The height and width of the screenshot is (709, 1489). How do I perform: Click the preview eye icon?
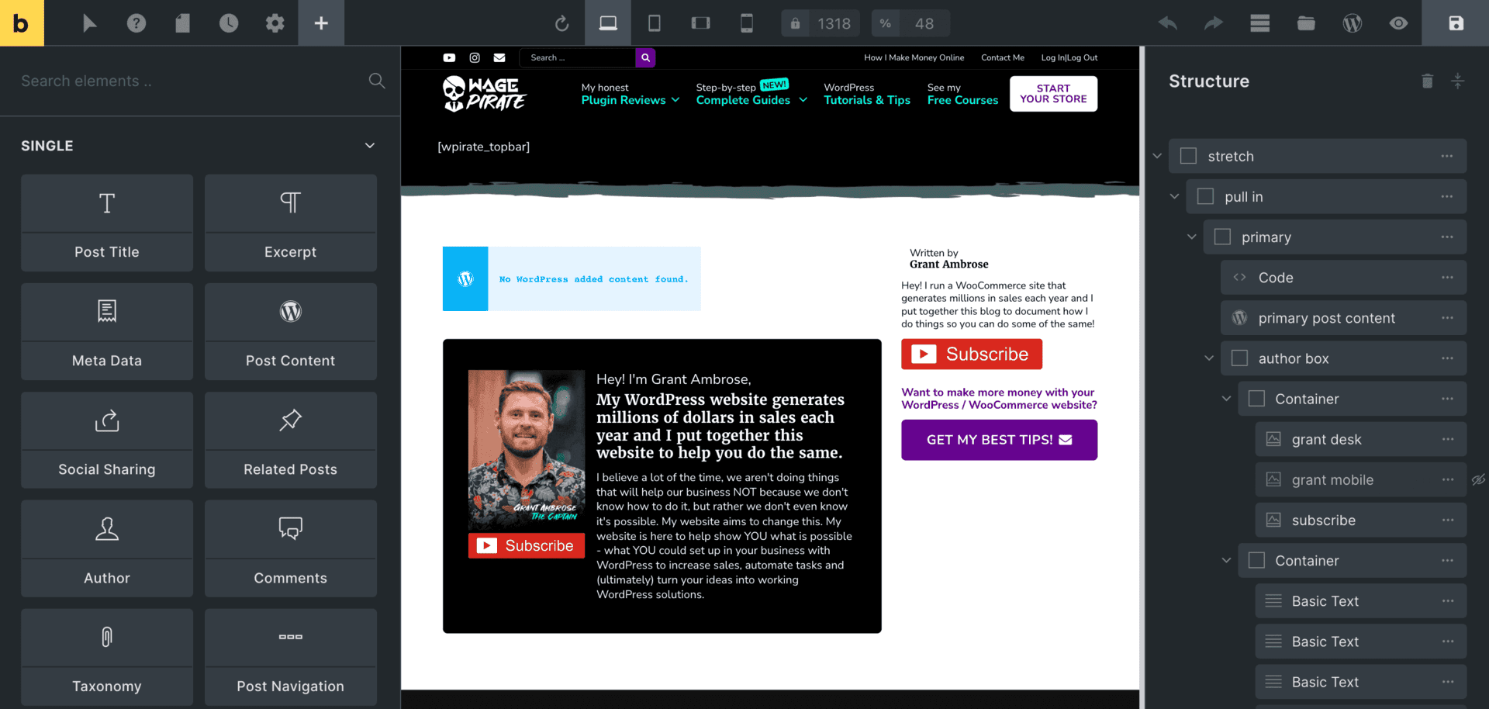[x=1398, y=23]
